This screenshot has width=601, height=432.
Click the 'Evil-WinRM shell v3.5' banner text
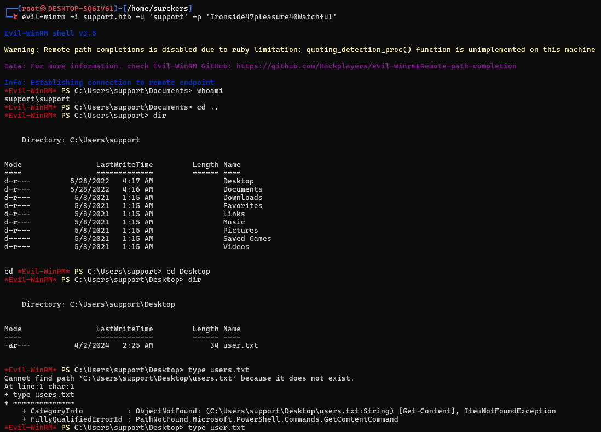50,33
